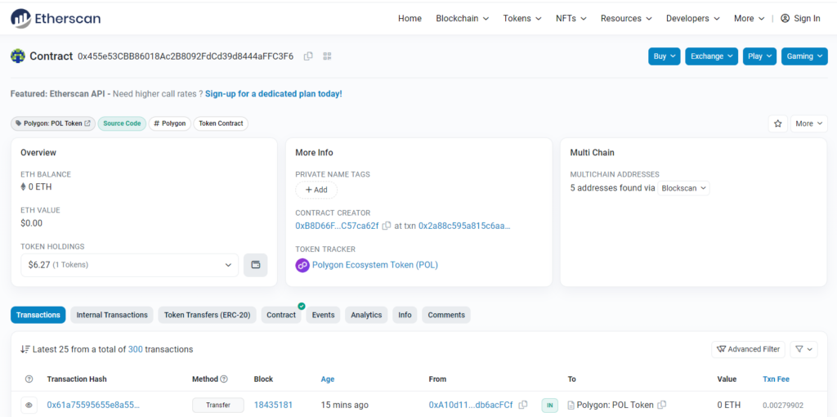Expand the Blockchain navigation menu
Viewport: 837px width, 417px height.
(x=462, y=18)
